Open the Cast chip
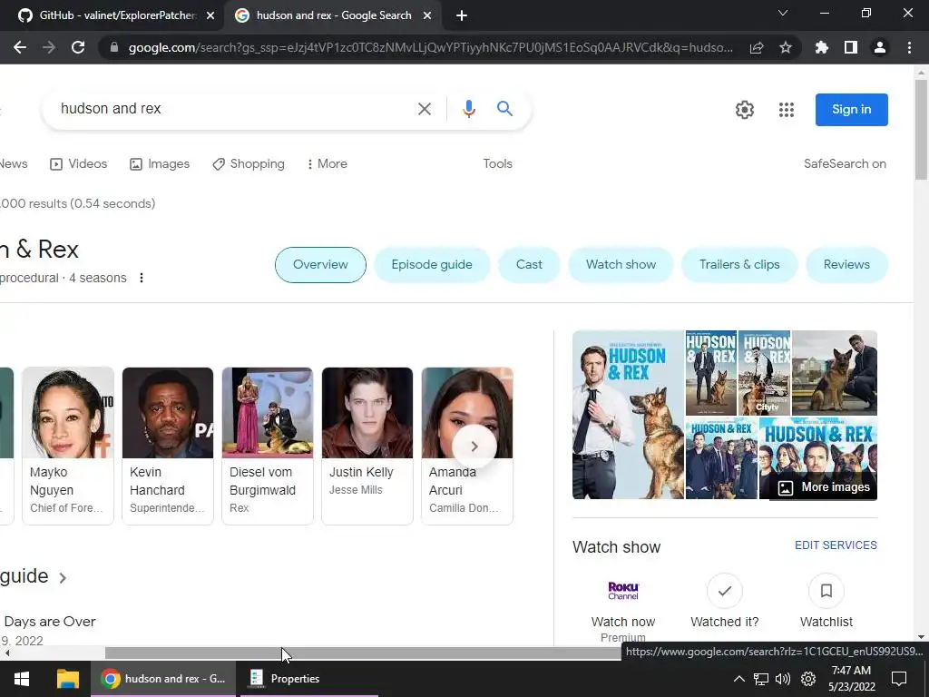This screenshot has width=929, height=697. [x=529, y=265]
